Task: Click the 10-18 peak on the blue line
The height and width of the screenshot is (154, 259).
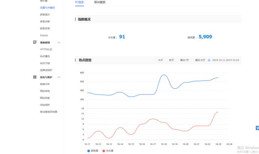Action: click(163, 75)
